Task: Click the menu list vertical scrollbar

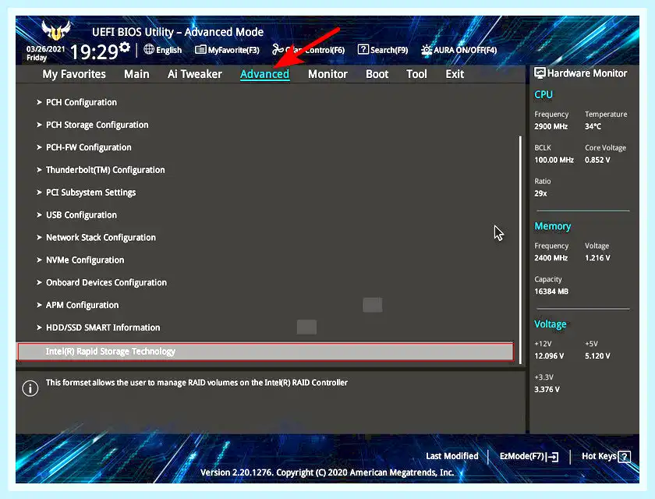Action: [x=520, y=249]
